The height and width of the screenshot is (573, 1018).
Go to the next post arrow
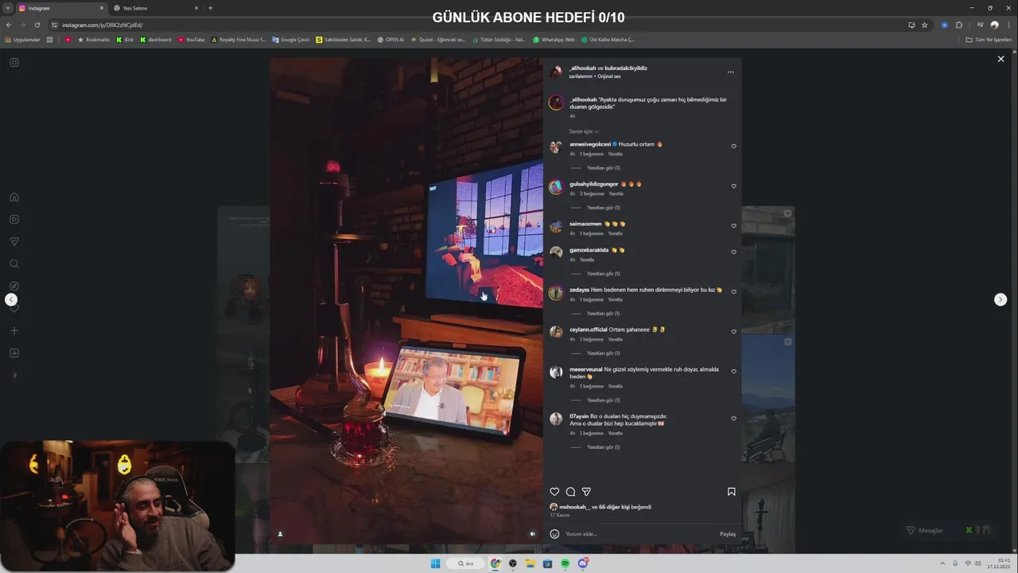pyautogui.click(x=1001, y=299)
